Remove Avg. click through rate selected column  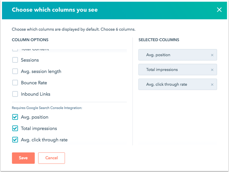point(212,85)
